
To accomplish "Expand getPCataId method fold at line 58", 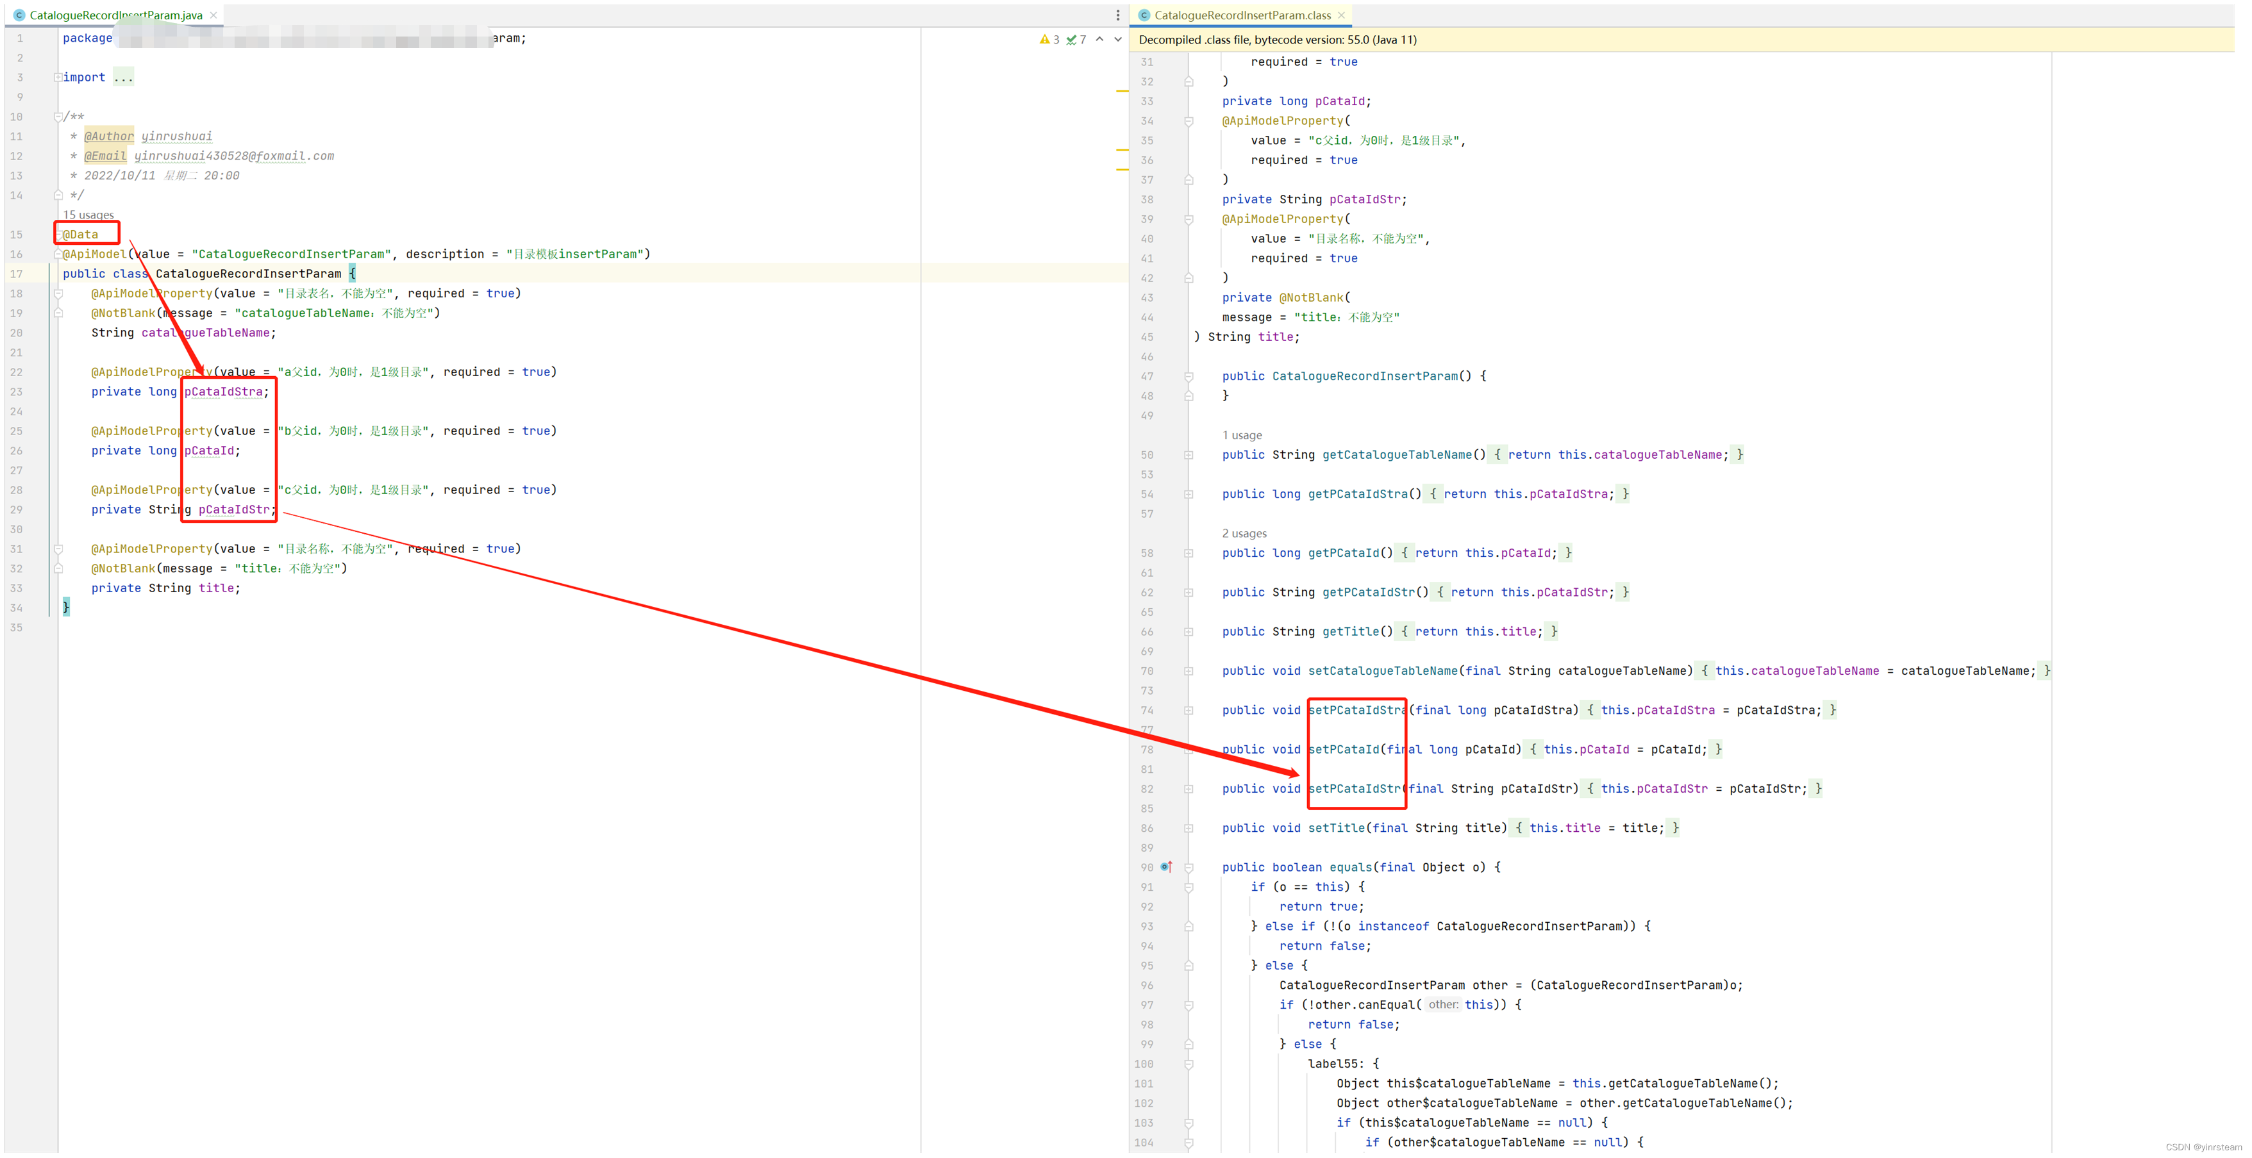I will tap(1188, 553).
